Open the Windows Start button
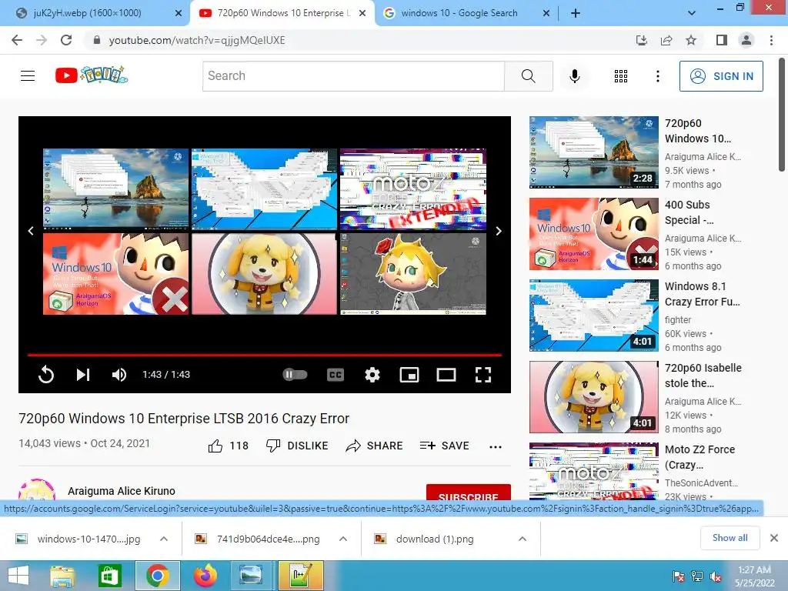The width and height of the screenshot is (788, 591). [x=18, y=576]
